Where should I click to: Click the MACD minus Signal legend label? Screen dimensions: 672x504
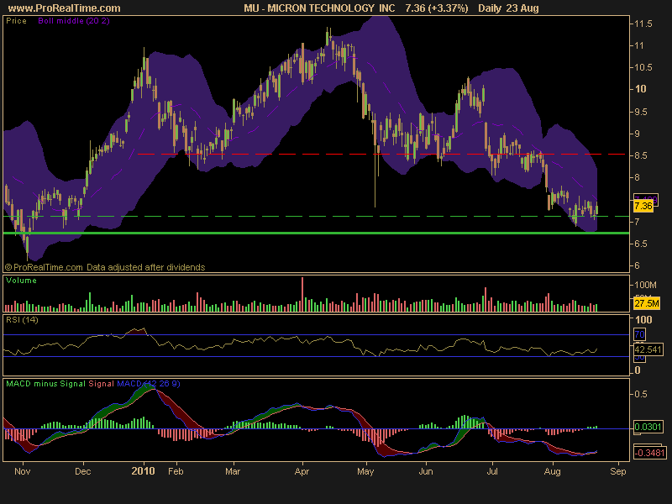[x=45, y=384]
